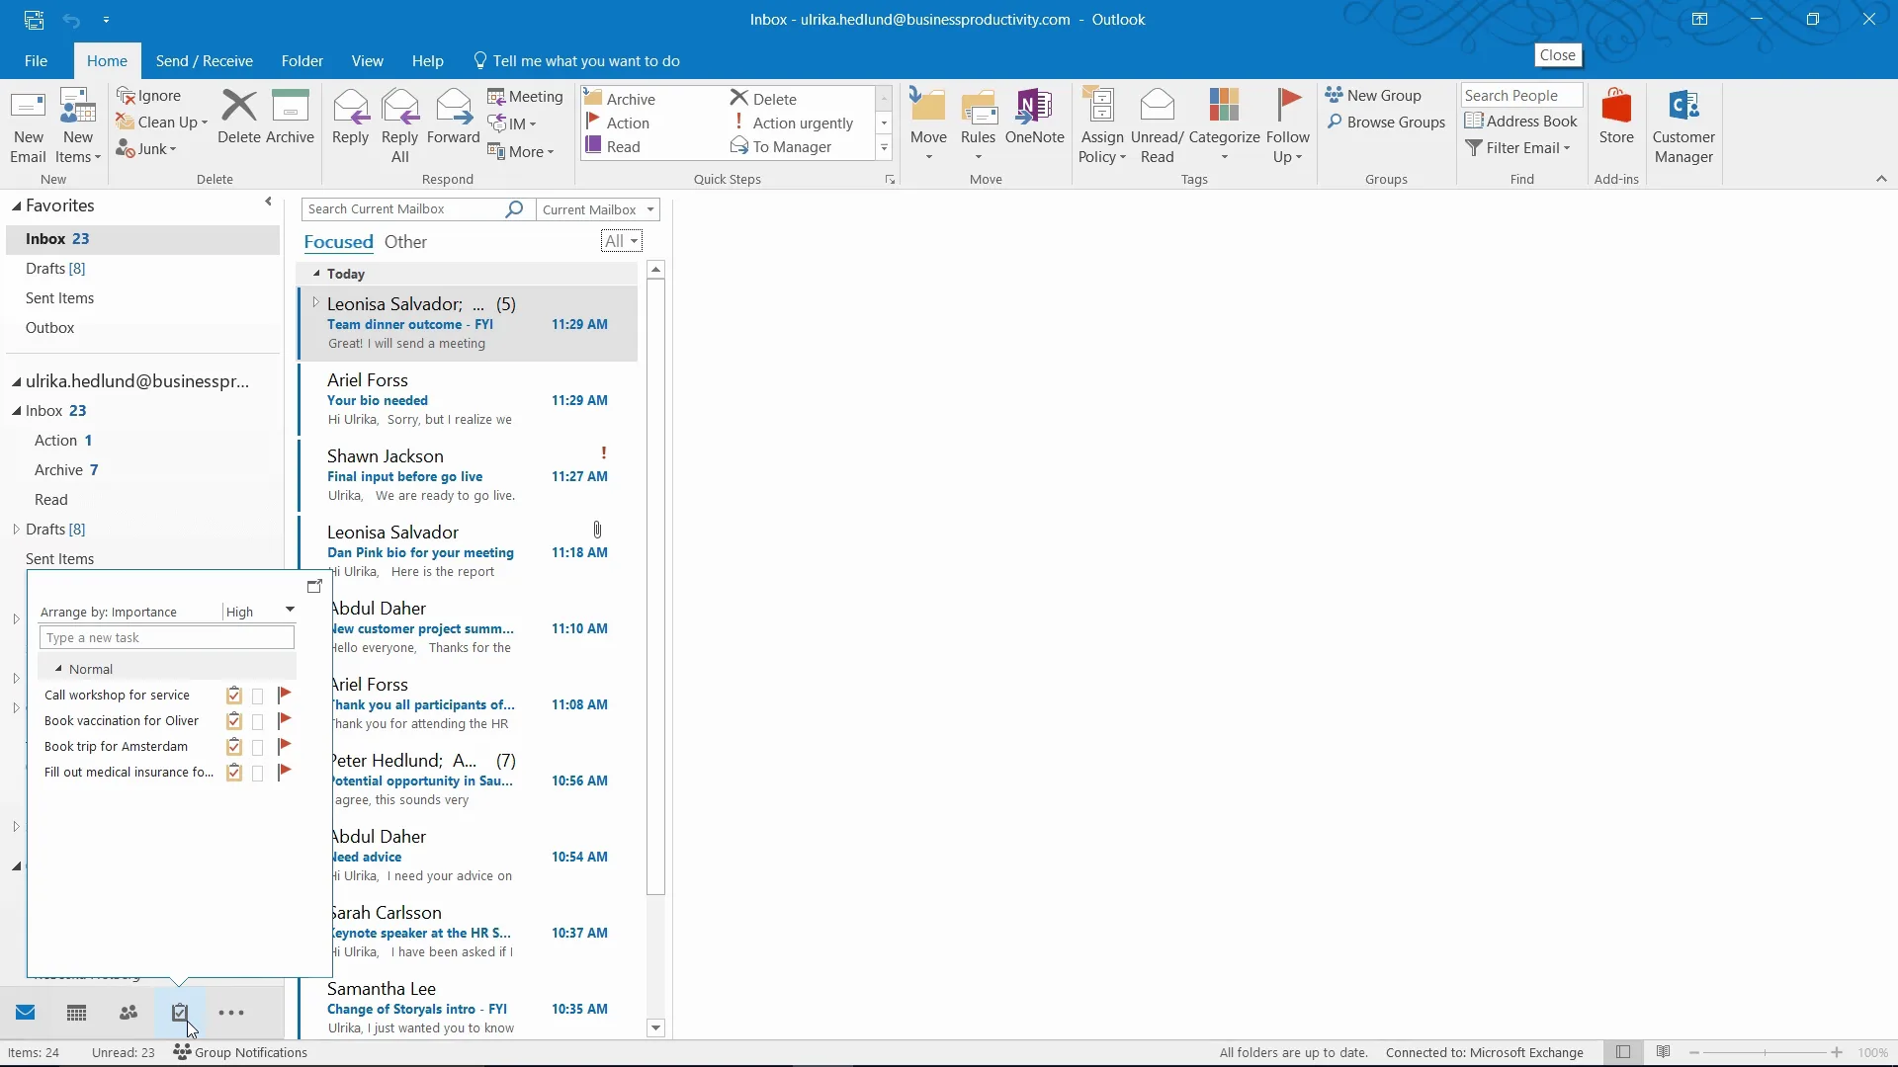Mark 'Fill out medical insurance' task complete
This screenshot has height=1067, width=1898.
234,773
